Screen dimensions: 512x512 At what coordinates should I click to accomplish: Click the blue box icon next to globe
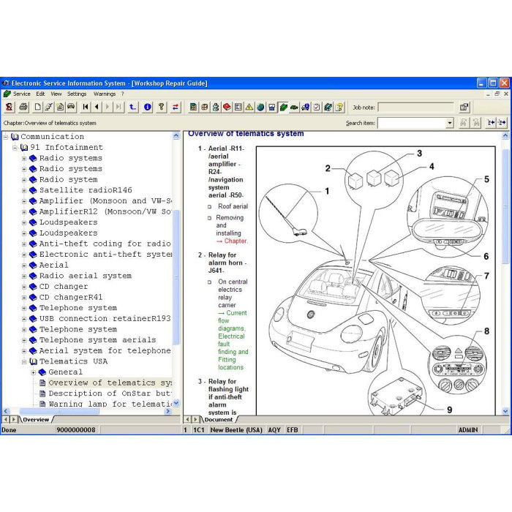[x=271, y=107]
